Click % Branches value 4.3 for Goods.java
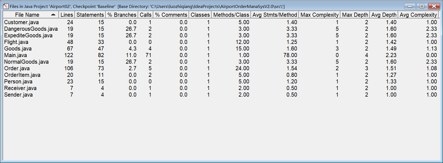The width and height of the screenshot is (443, 163). [x=133, y=49]
